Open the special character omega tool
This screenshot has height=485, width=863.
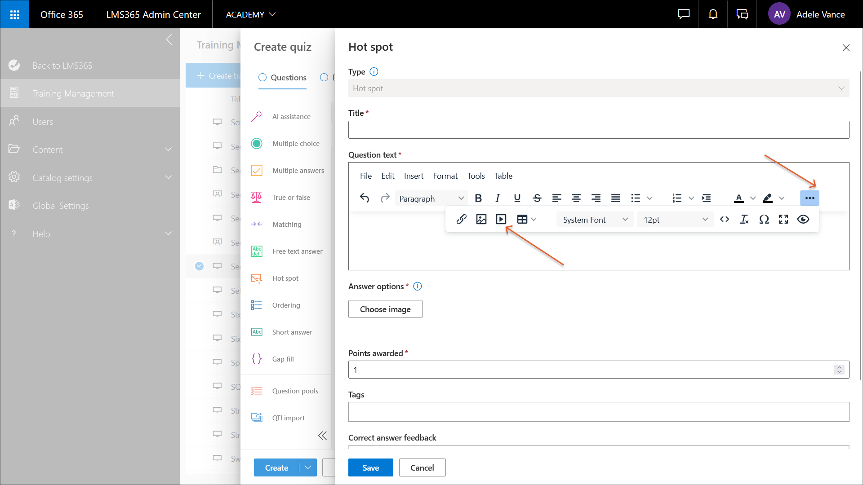pyautogui.click(x=764, y=219)
